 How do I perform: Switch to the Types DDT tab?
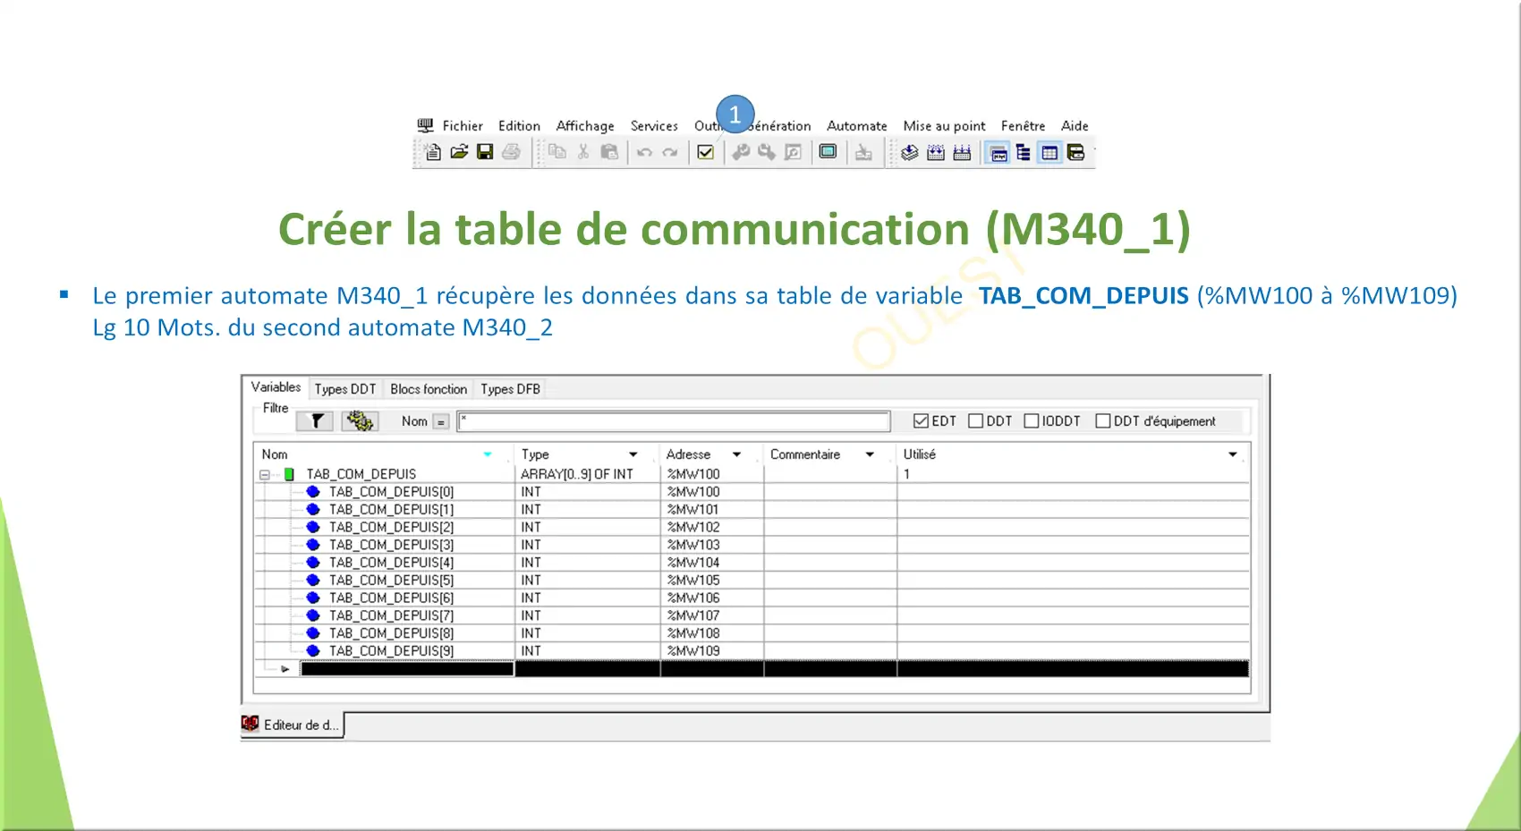click(345, 389)
